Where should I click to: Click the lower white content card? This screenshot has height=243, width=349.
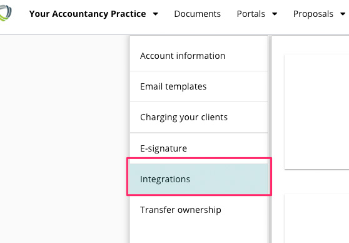(316, 219)
